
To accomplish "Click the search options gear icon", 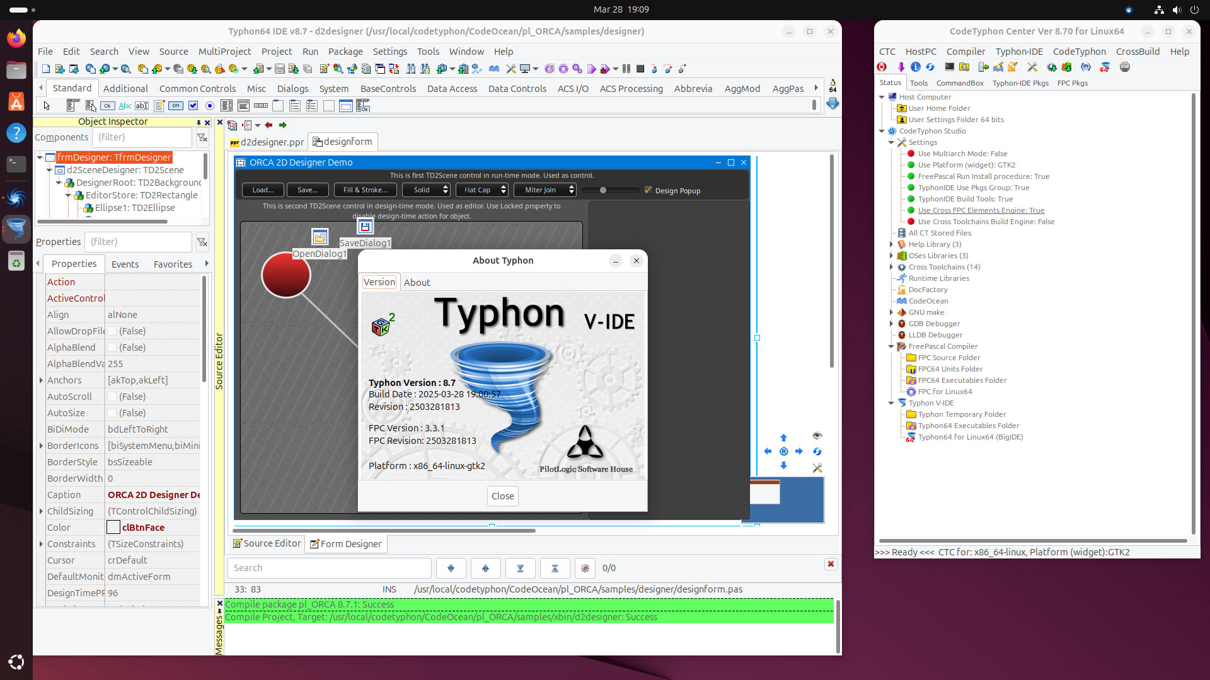I will coord(585,568).
